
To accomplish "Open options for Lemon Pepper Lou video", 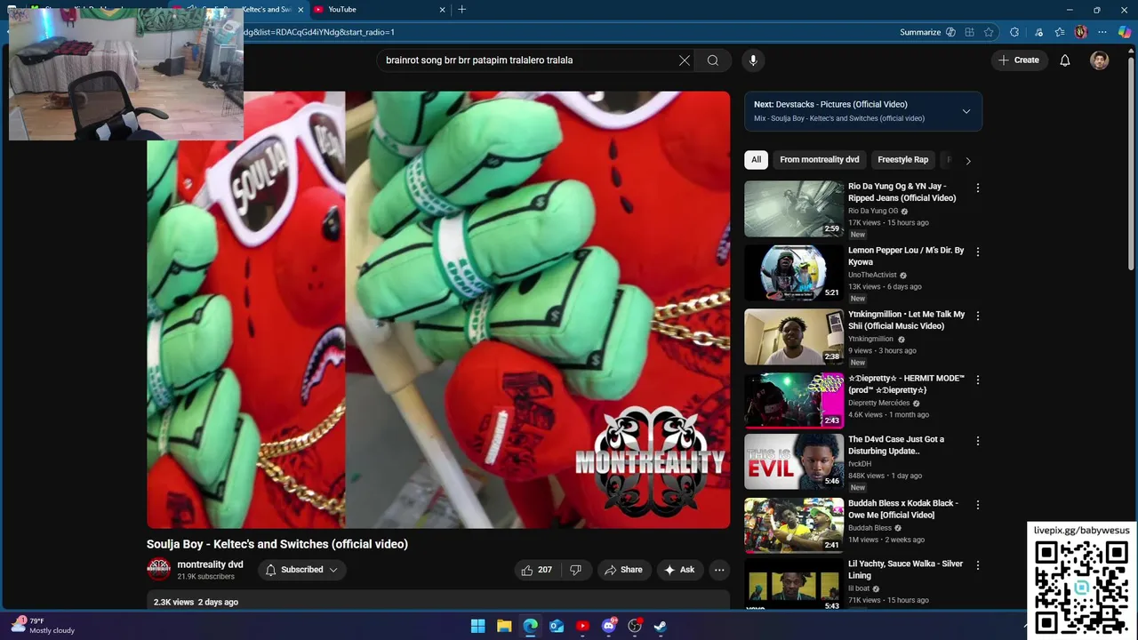I will coord(978,252).
